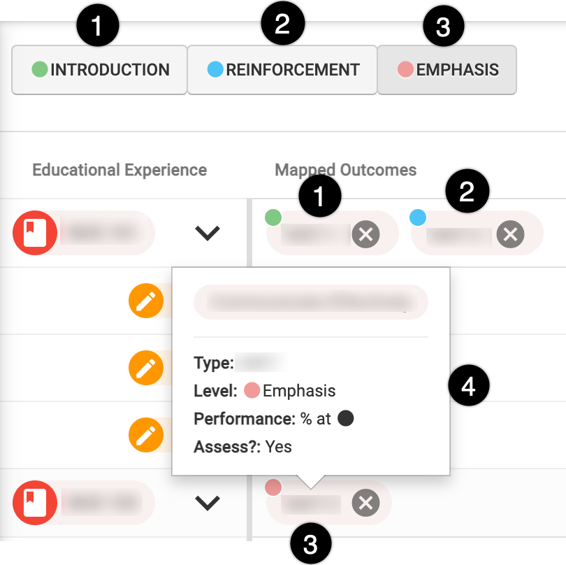
Task: Expand the top educational experience row chevron
Action: 208,233
